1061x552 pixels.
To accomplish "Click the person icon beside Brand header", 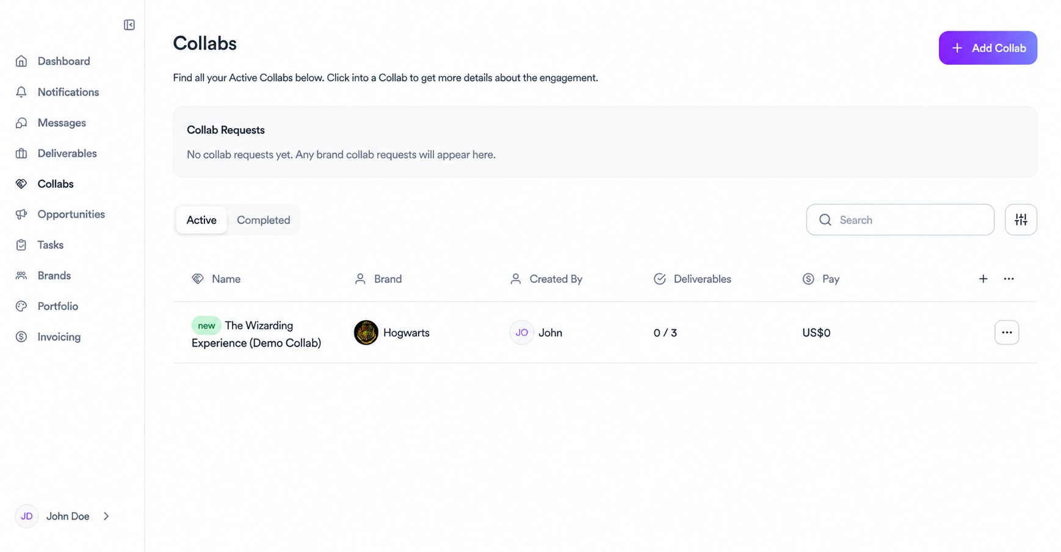I will pyautogui.click(x=360, y=279).
